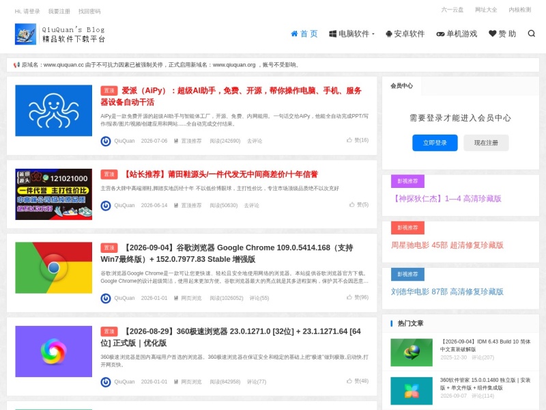Viewport: 546px width, 410px height.
Task: Click purple 影视推荐 tag above 神探狄仁杰
Action: (x=407, y=181)
